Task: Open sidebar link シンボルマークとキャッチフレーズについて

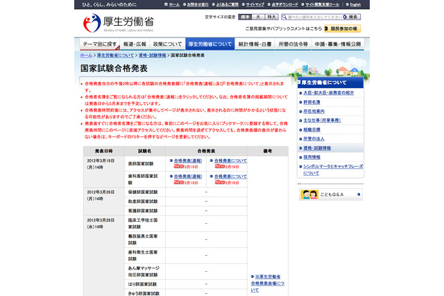Action: coord(333,170)
